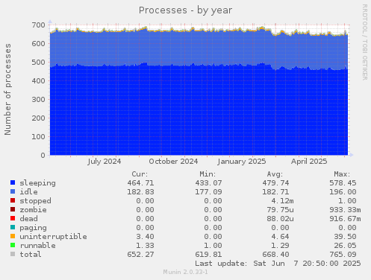
Task: Select the 'total' legend label
Action: pos(31,255)
